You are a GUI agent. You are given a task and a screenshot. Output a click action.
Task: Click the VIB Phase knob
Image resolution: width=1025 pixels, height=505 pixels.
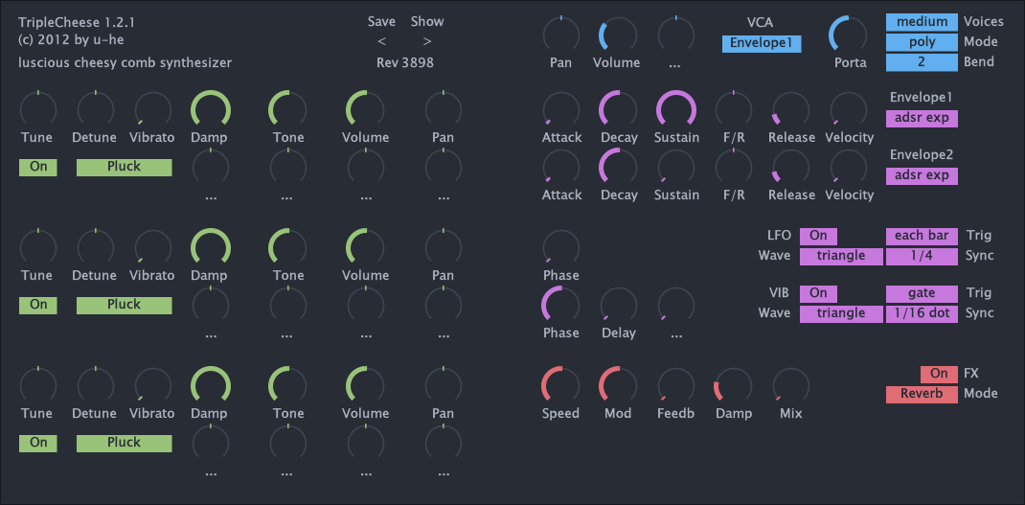(x=560, y=304)
